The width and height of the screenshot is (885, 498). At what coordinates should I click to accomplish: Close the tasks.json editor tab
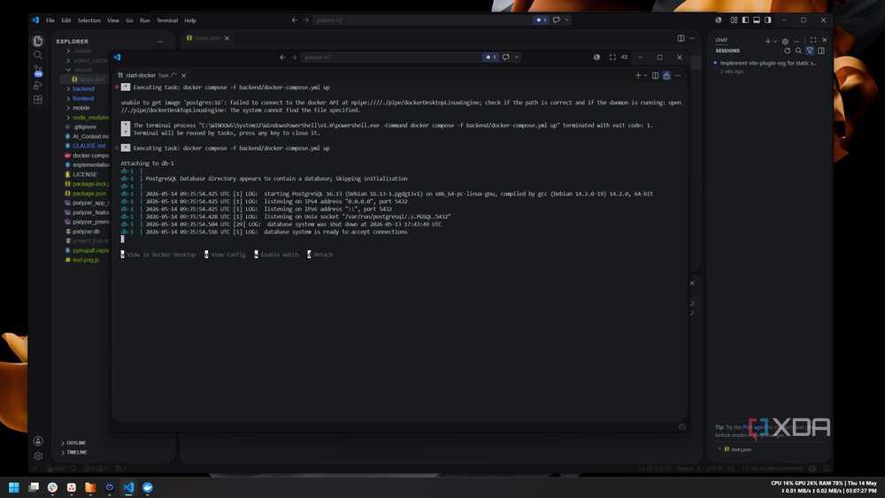[227, 38]
